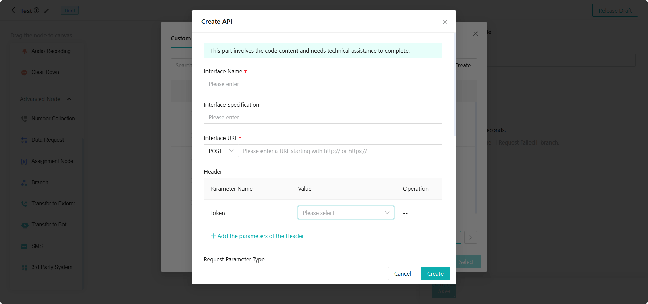This screenshot has width=648, height=304.
Task: Switch to the Custom tab
Action: coord(180,38)
